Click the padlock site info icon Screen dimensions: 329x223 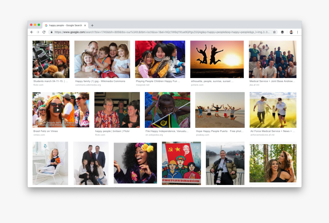tap(52, 32)
